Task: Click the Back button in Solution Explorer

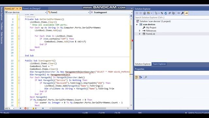Action: click(137, 13)
